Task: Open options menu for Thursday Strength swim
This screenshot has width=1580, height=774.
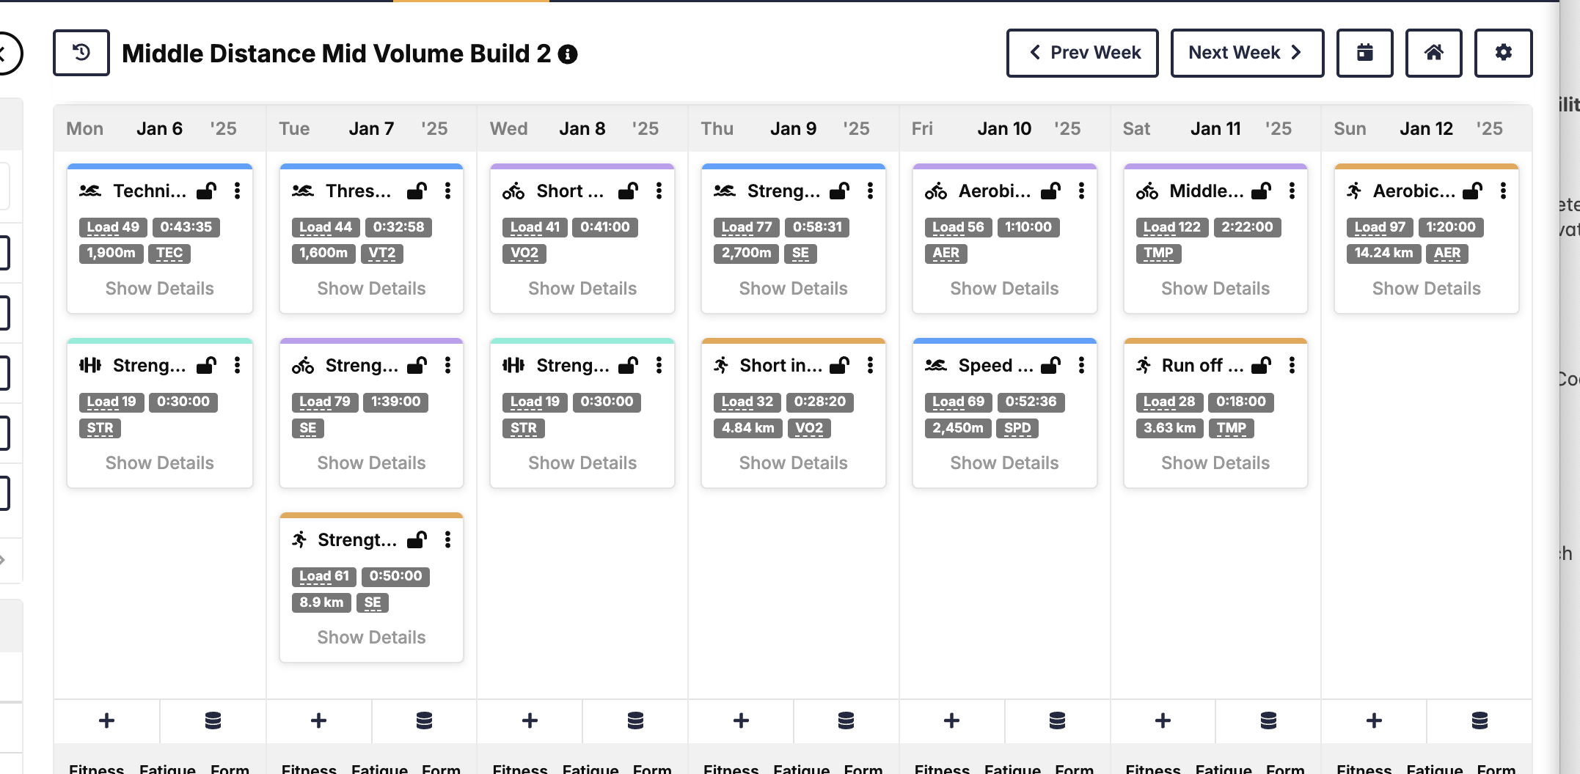Action: point(870,191)
